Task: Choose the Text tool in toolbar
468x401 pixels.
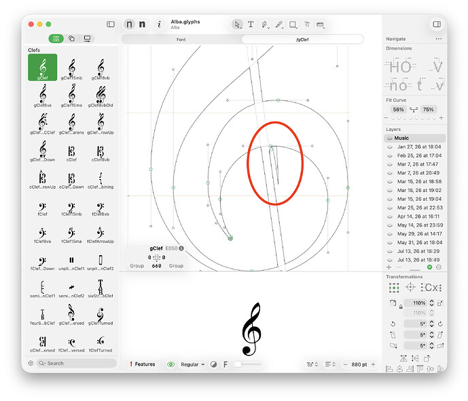Action: tap(251, 24)
